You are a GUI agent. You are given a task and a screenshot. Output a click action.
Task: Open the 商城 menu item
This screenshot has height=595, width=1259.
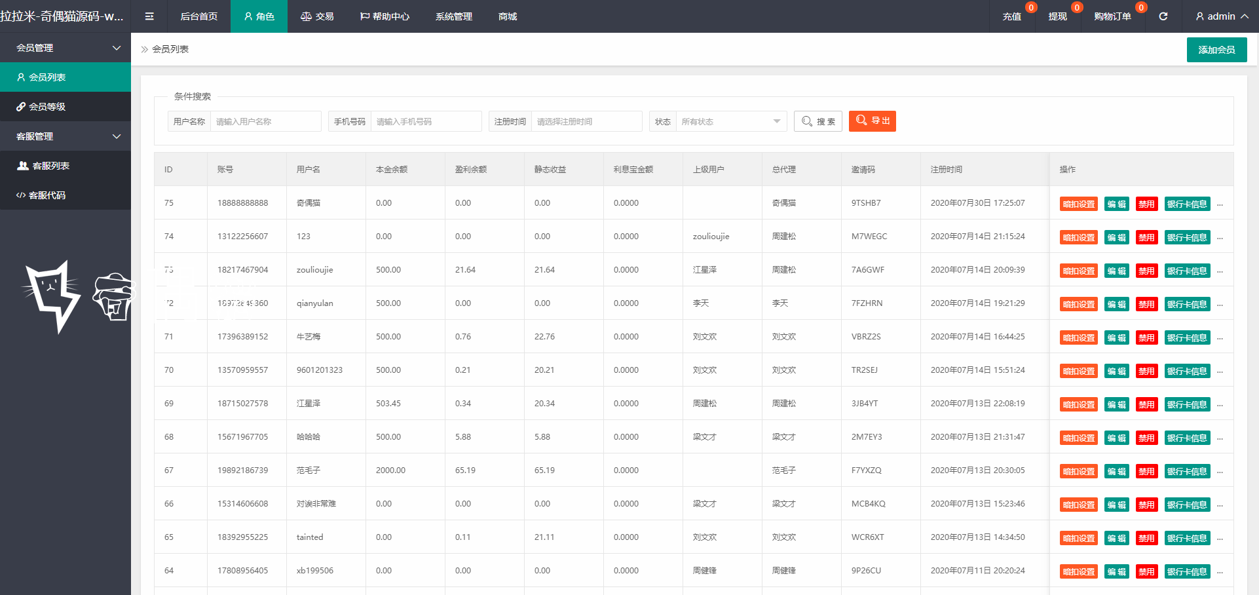click(x=508, y=16)
